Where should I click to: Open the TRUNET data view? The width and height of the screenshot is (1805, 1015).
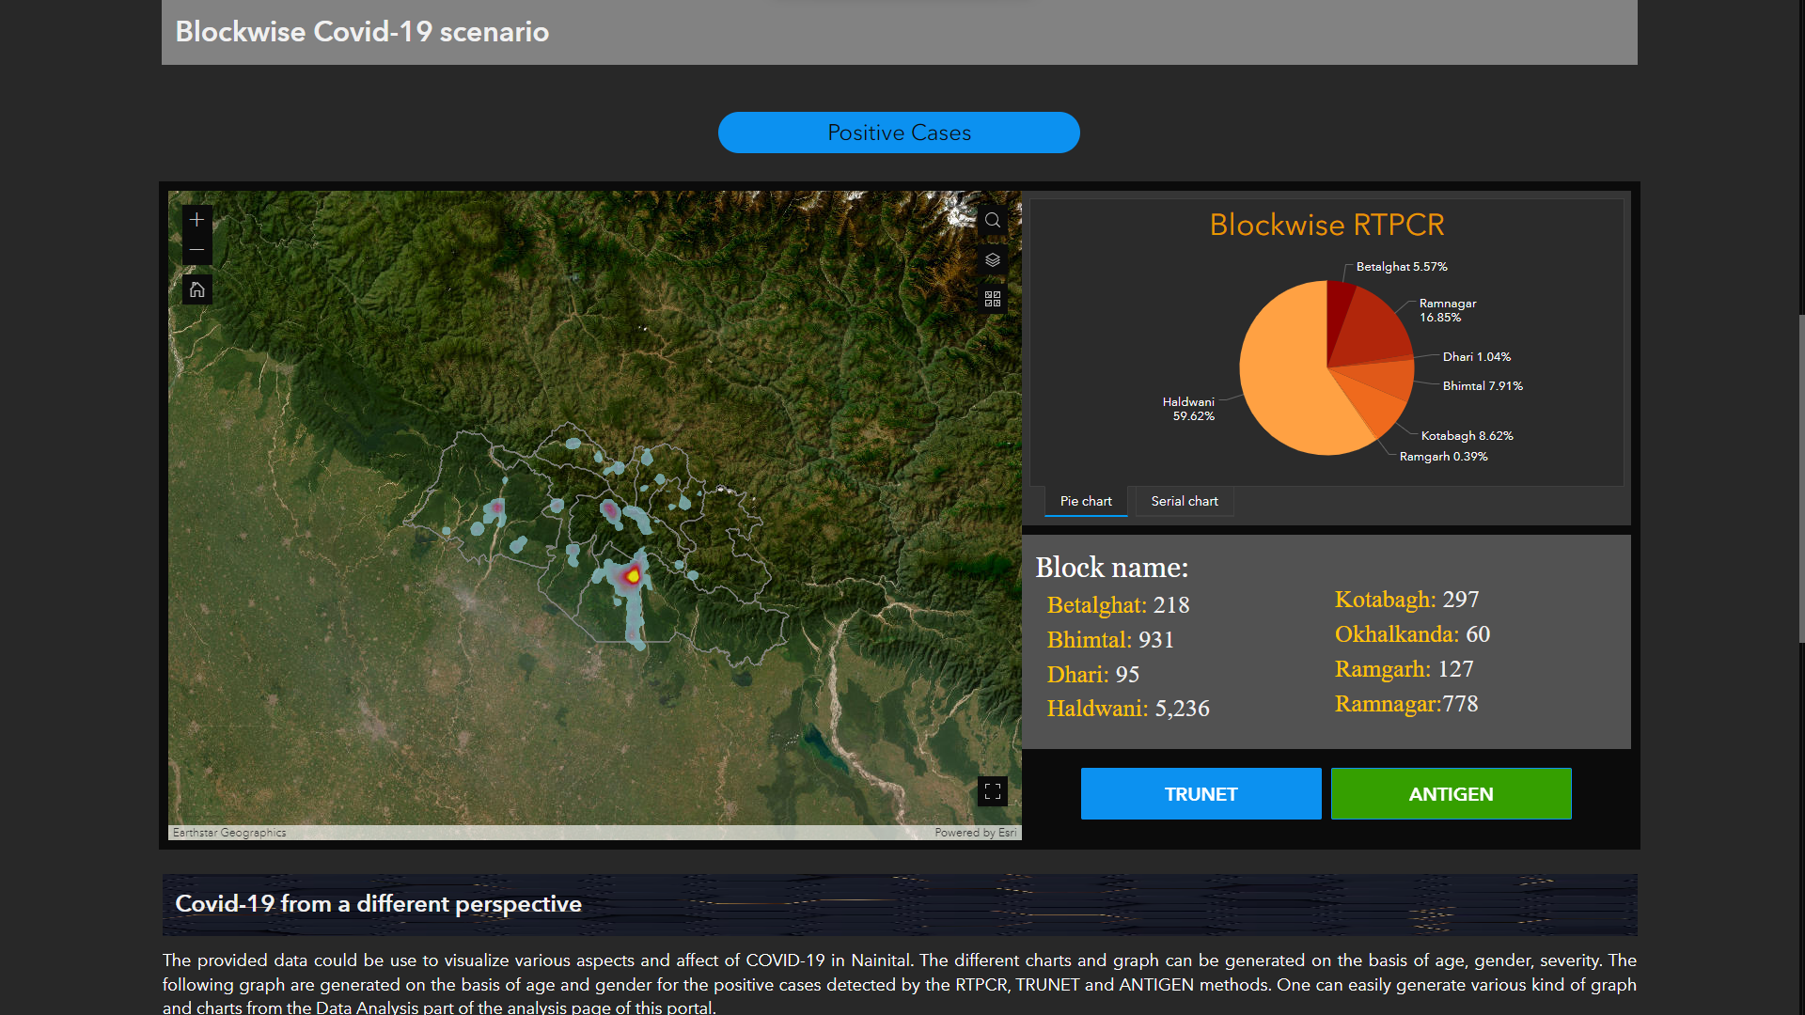[x=1201, y=794]
